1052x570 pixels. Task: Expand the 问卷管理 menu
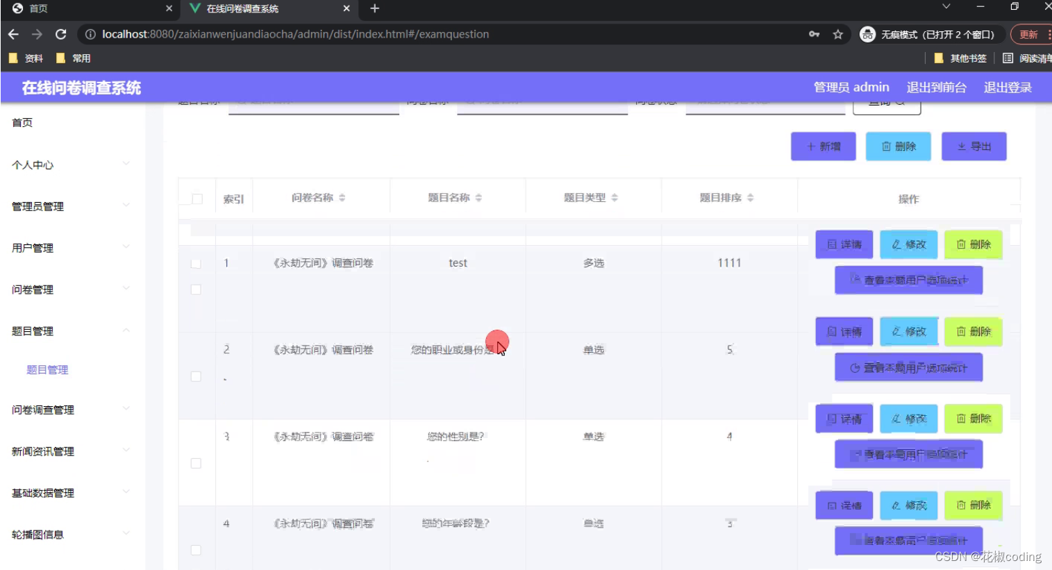point(31,290)
